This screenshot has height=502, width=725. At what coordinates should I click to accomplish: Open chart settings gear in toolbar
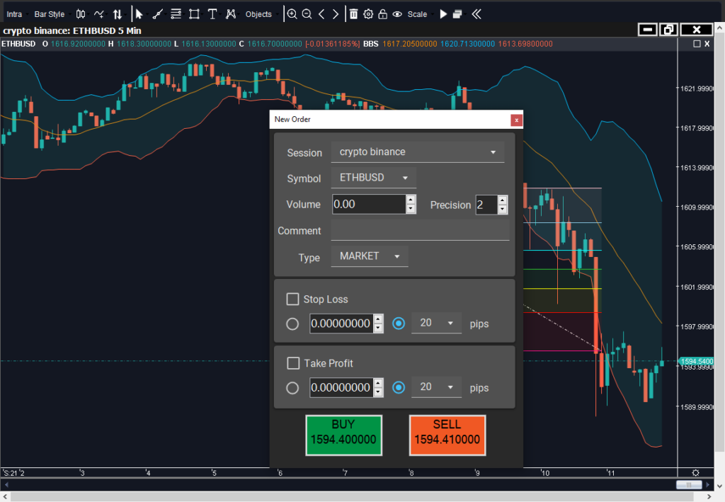[x=368, y=14]
